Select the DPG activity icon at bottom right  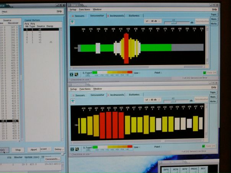[x=166, y=169]
